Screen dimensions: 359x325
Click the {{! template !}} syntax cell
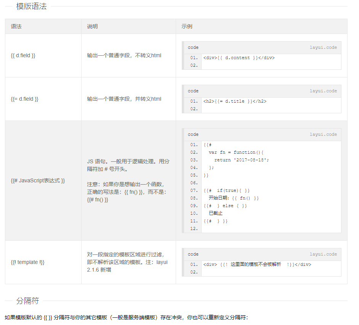[x=28, y=262]
